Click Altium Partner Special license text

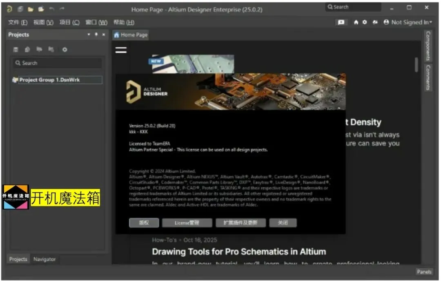pyautogui.click(x=198, y=150)
